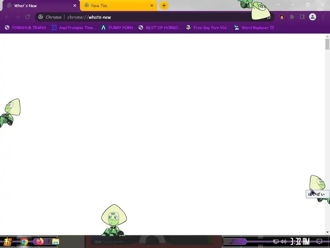Click the scrollbar up arrow
Viewport: 330px width, 248px height.
coord(327,36)
